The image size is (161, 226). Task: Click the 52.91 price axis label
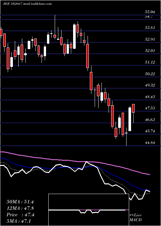coord(150,39)
